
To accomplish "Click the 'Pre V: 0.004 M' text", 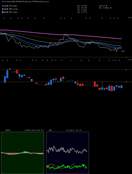I will [105, 8].
